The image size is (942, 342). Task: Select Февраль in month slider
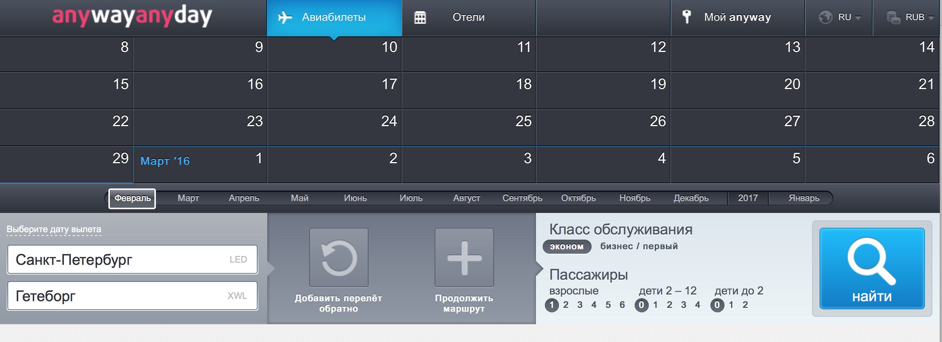[132, 198]
